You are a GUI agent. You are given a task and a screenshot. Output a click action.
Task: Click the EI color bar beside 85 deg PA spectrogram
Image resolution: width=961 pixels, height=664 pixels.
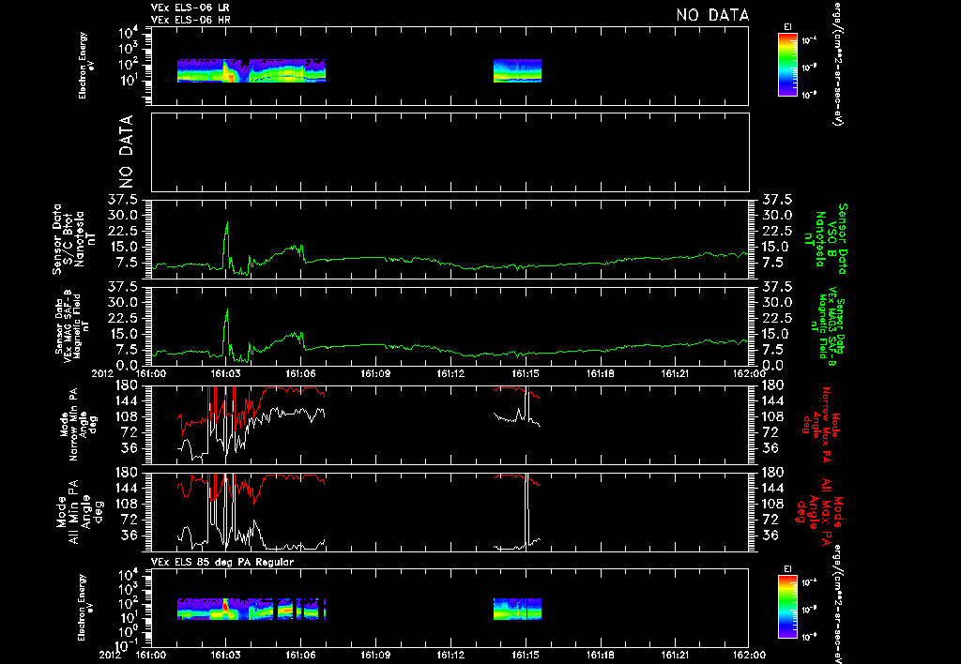[787, 607]
